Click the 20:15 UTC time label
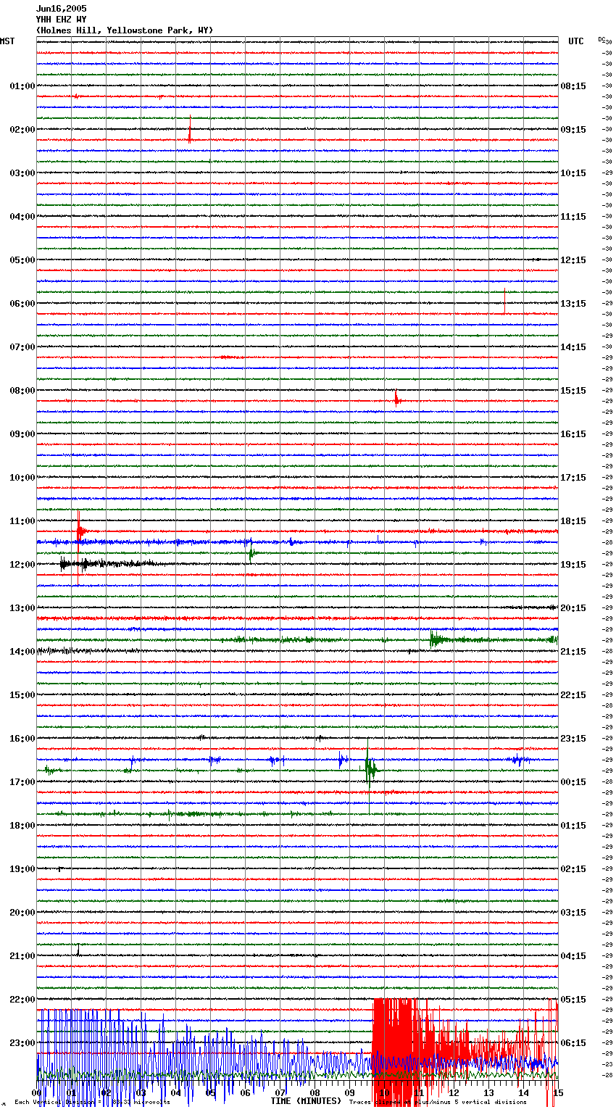The image size is (616, 1112). pyautogui.click(x=573, y=608)
